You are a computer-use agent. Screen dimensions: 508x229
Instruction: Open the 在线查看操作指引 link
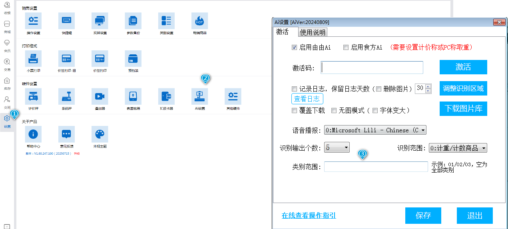coord(309,215)
